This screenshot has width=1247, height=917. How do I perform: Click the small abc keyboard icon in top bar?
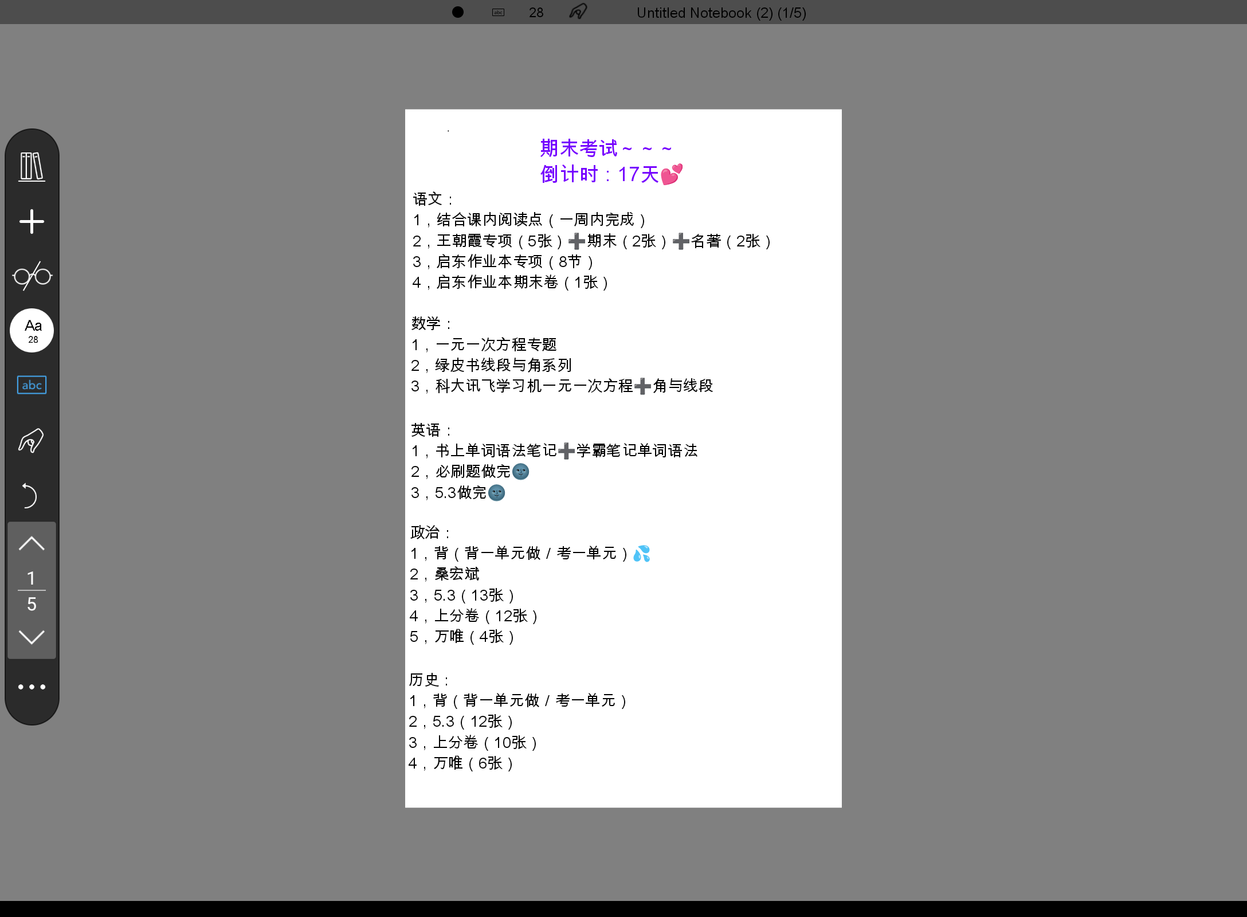[x=499, y=13]
